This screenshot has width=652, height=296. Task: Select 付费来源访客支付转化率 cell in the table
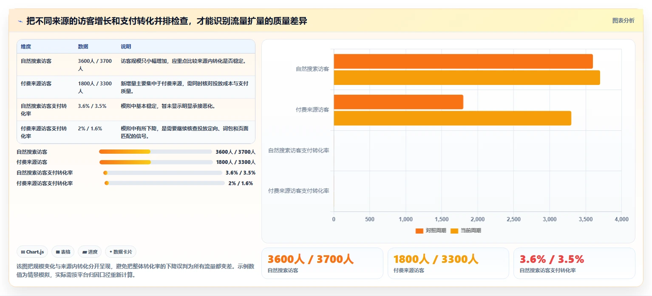pyautogui.click(x=44, y=132)
